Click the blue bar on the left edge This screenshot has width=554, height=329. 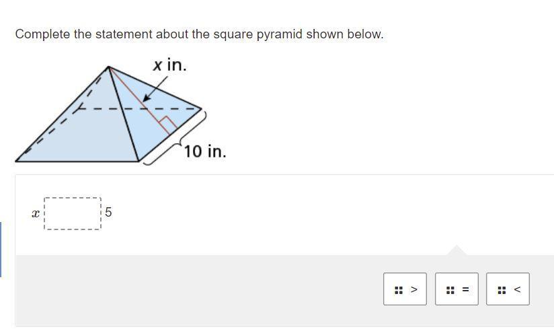1,250
